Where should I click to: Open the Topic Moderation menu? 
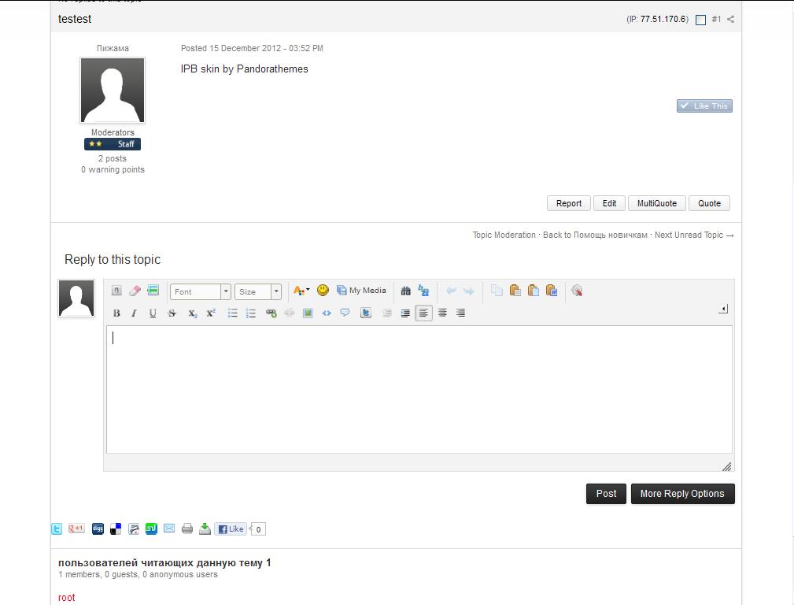(x=504, y=235)
